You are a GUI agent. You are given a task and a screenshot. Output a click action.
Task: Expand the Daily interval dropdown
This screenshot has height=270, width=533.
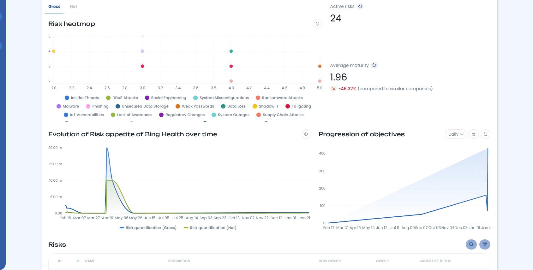(455, 134)
